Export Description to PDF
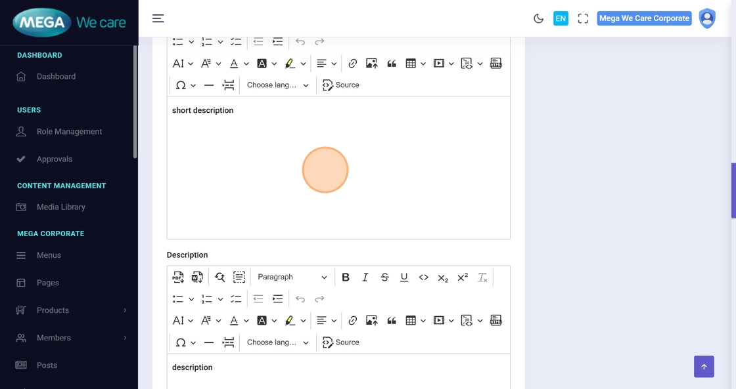The height and width of the screenshot is (389, 736). click(x=178, y=277)
